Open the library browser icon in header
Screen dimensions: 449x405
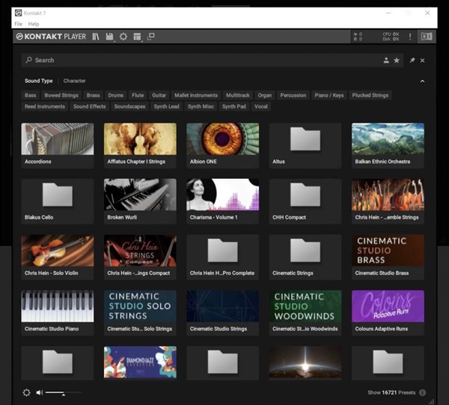(x=96, y=37)
